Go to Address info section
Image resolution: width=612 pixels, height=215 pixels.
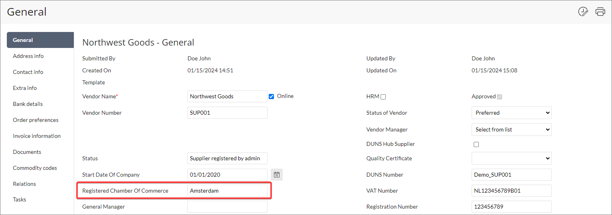click(28, 56)
